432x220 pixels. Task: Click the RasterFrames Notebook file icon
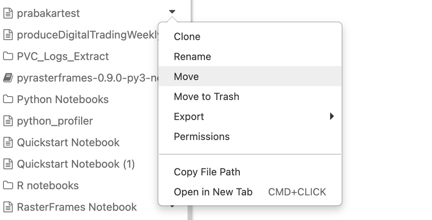[8, 207]
